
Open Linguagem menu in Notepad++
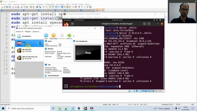40,4
